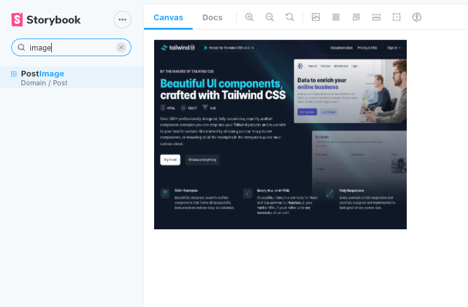The width and height of the screenshot is (468, 307).
Task: Toggle the background grid
Action: (x=336, y=17)
